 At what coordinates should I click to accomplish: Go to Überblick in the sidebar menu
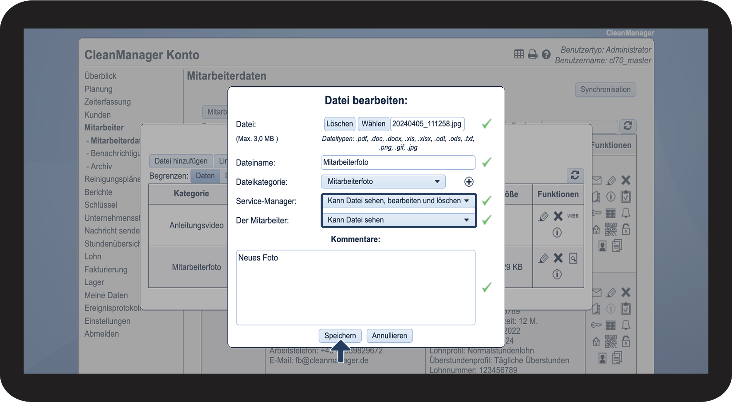pyautogui.click(x=100, y=76)
